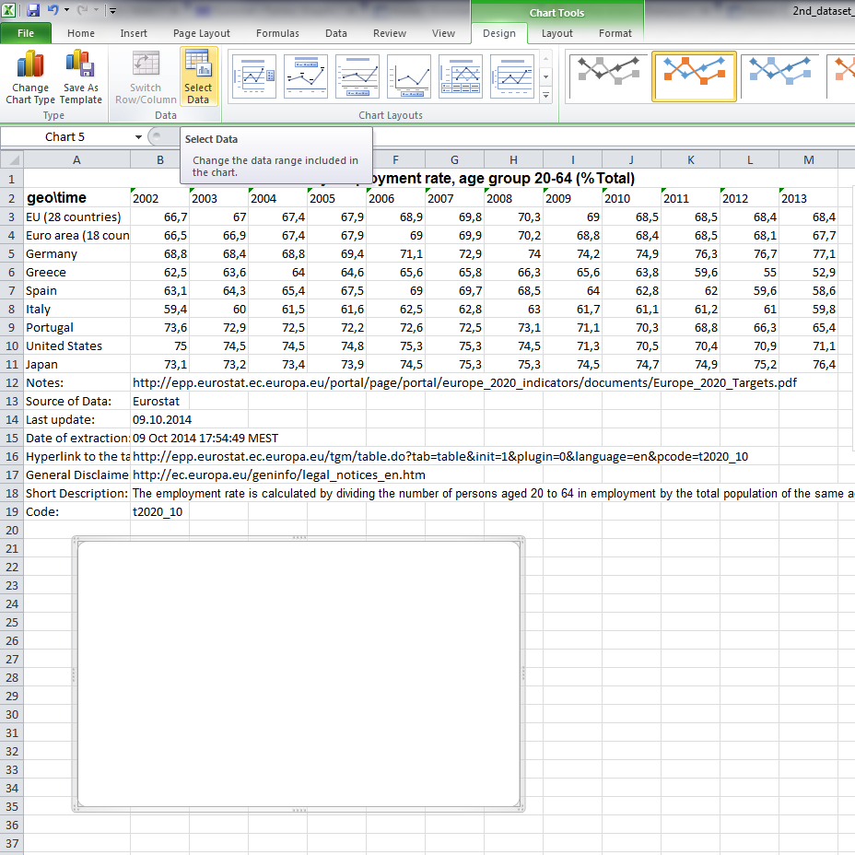
Task: Switch to View tab
Action: pos(443,33)
